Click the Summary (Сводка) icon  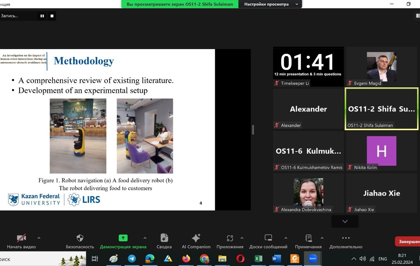pyautogui.click(x=164, y=238)
